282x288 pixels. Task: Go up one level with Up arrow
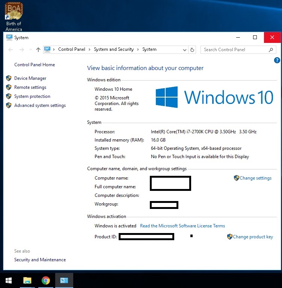[38, 50]
